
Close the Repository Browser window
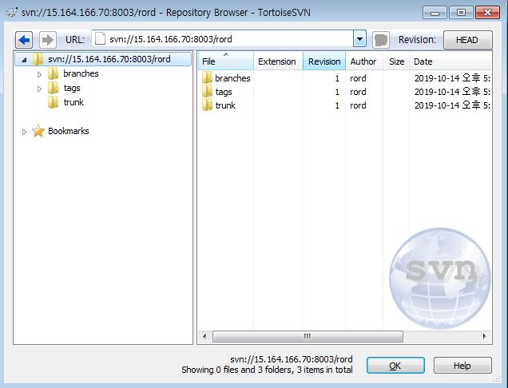tap(487, 13)
